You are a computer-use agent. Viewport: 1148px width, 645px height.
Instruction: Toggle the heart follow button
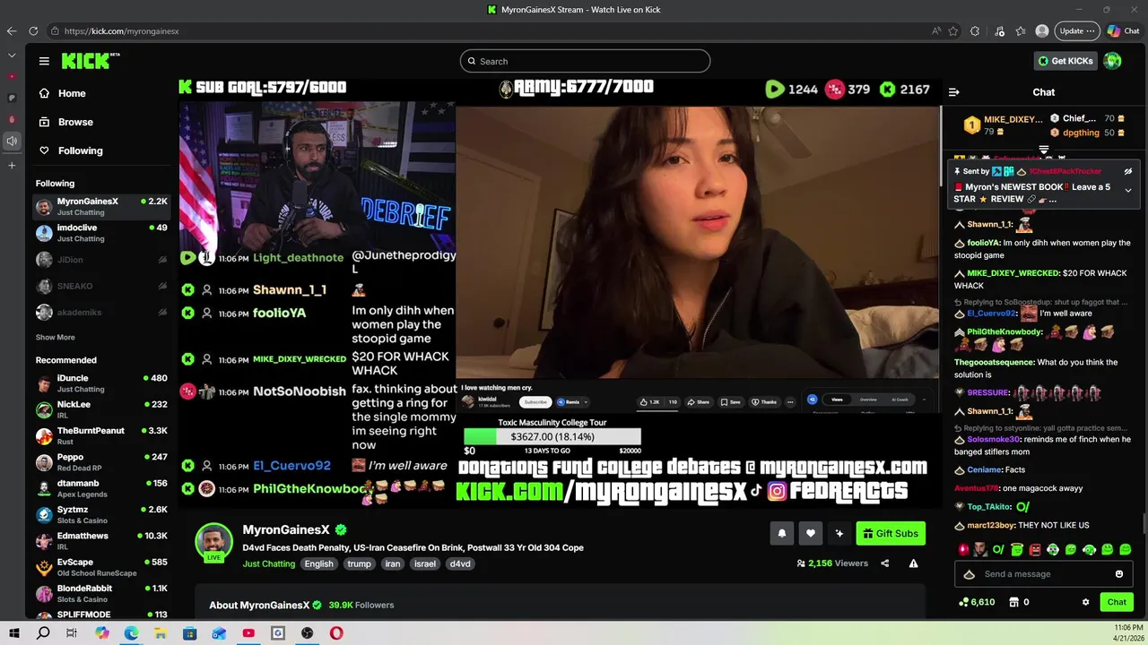810,533
